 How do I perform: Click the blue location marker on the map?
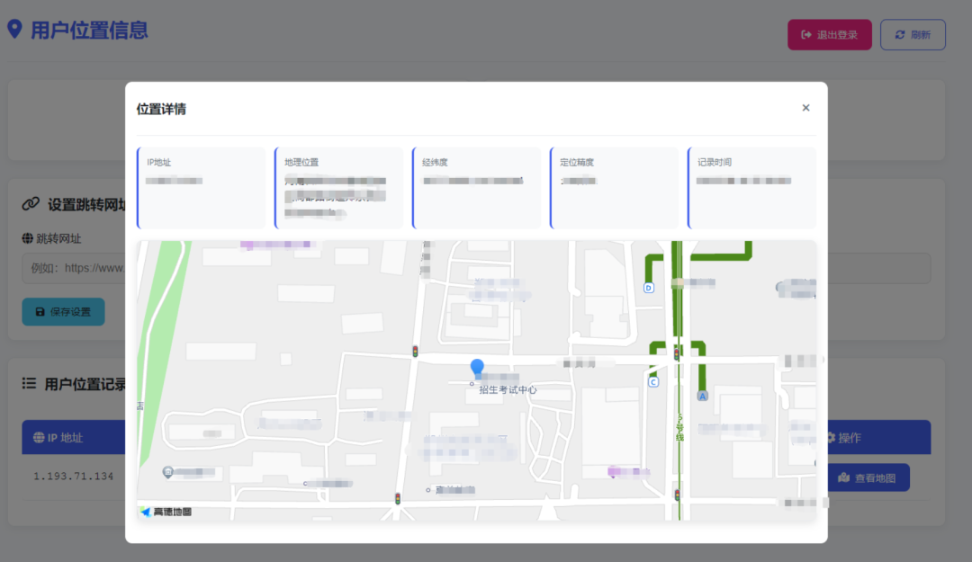pos(477,367)
